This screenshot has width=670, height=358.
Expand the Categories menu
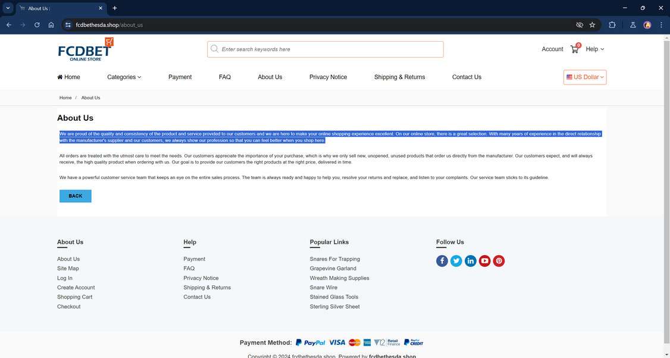coord(124,77)
